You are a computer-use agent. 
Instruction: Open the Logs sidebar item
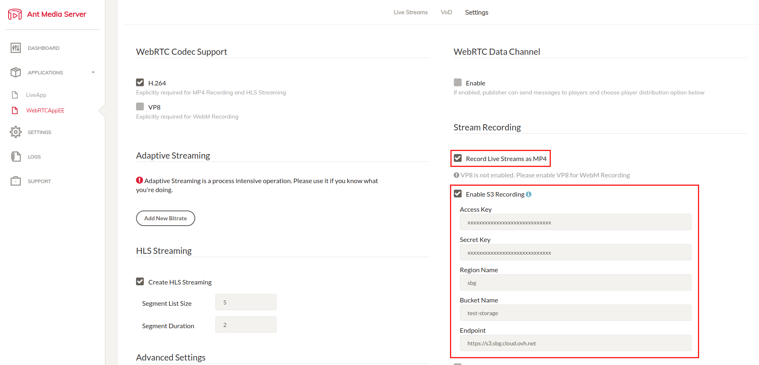(x=34, y=157)
